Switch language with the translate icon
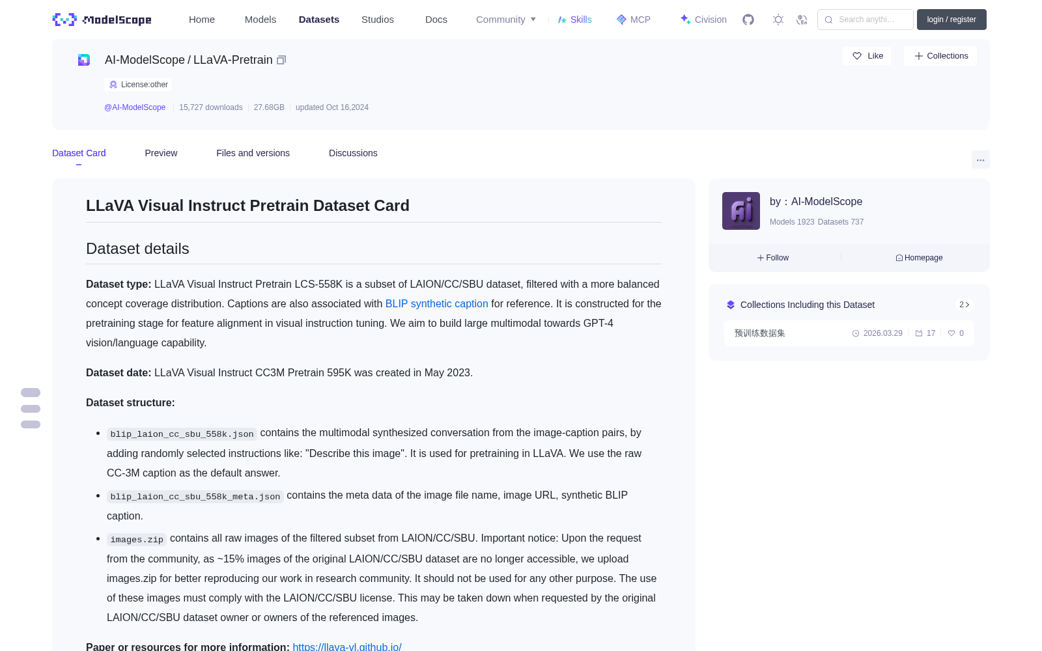This screenshot has width=1042, height=651. (802, 20)
